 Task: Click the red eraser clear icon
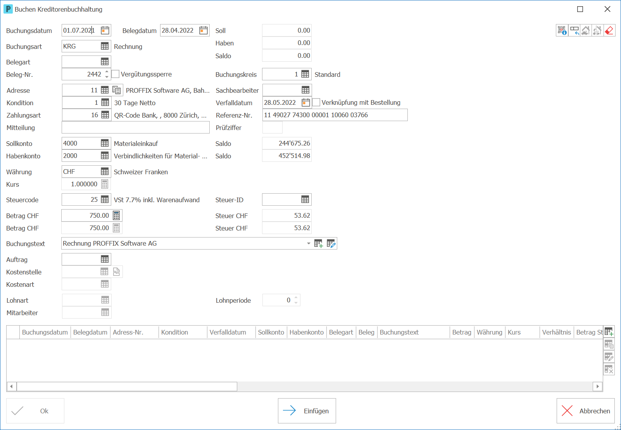coord(609,30)
